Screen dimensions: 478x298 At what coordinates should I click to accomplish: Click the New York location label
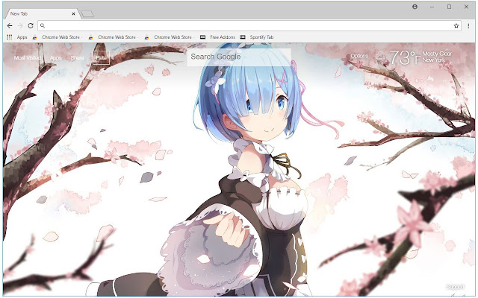434,60
